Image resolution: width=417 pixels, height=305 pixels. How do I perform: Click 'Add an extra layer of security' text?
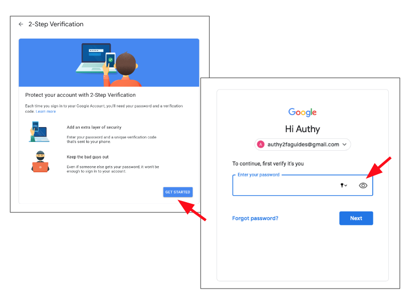tap(94, 128)
